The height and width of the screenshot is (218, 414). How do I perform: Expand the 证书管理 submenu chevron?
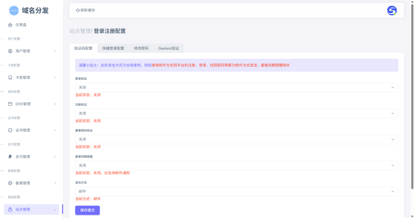[x=55, y=130]
